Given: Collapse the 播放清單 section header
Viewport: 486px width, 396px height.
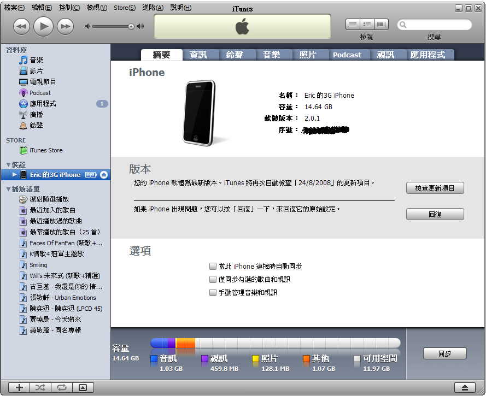Looking at the screenshot, I should tap(8, 190).
